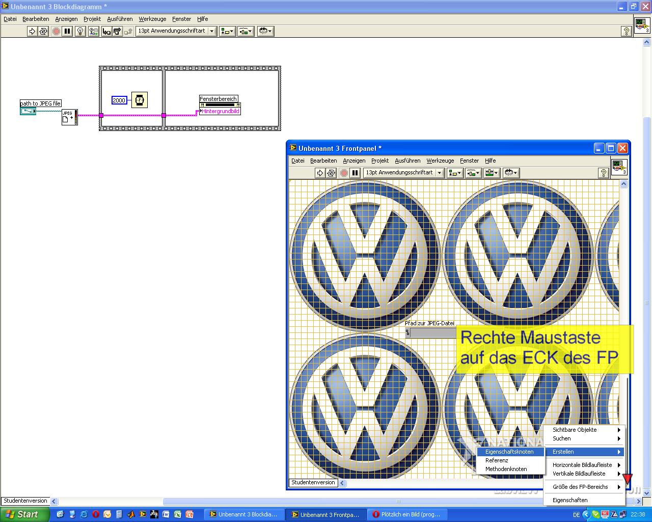The height and width of the screenshot is (522, 652).
Task: Choose Referenz from the submenu
Action: coord(510,460)
